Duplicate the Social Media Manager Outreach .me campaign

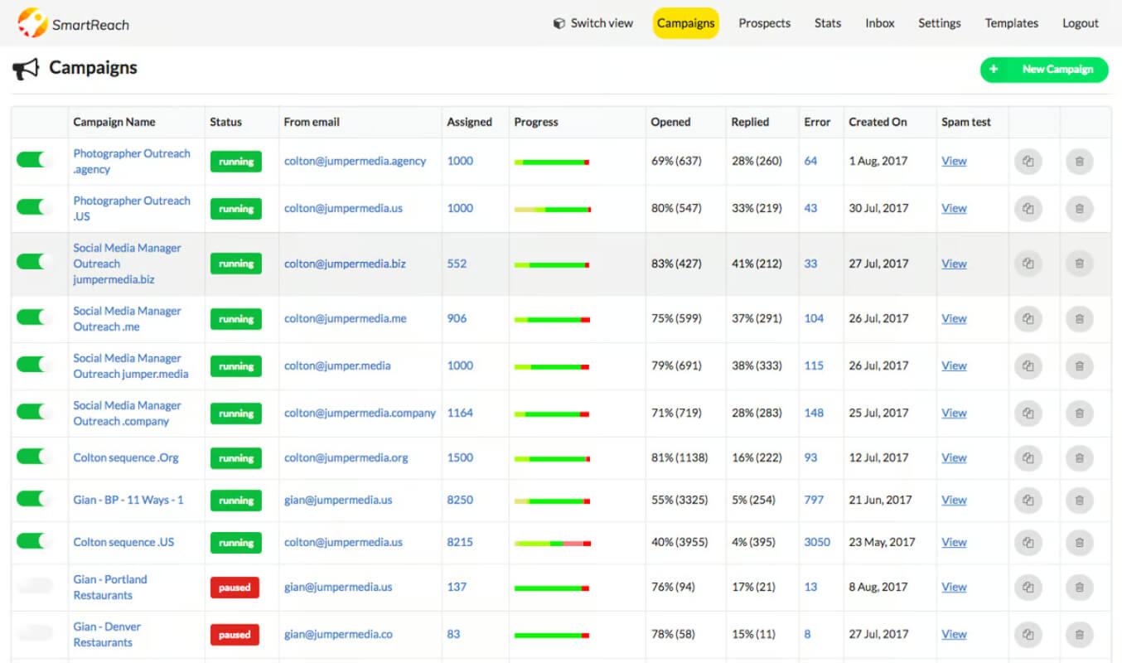(1028, 319)
